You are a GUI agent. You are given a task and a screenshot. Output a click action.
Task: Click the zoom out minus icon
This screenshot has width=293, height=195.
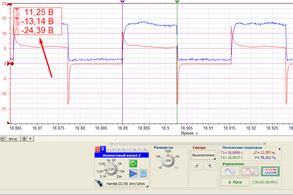(x=2, y=139)
